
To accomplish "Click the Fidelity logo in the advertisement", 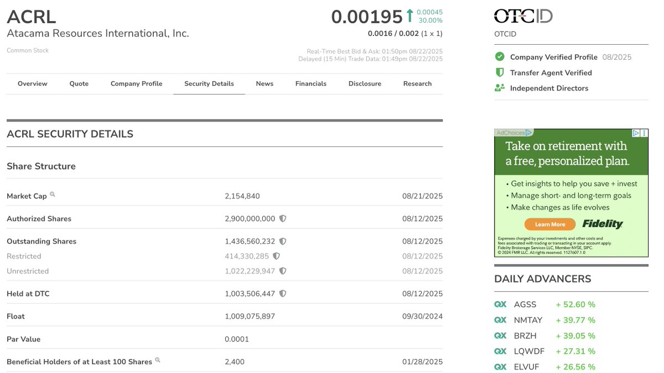I will pos(603,224).
